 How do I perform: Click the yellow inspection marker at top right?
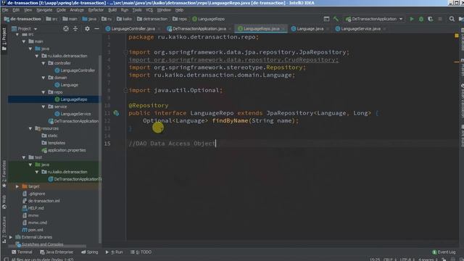click(456, 36)
